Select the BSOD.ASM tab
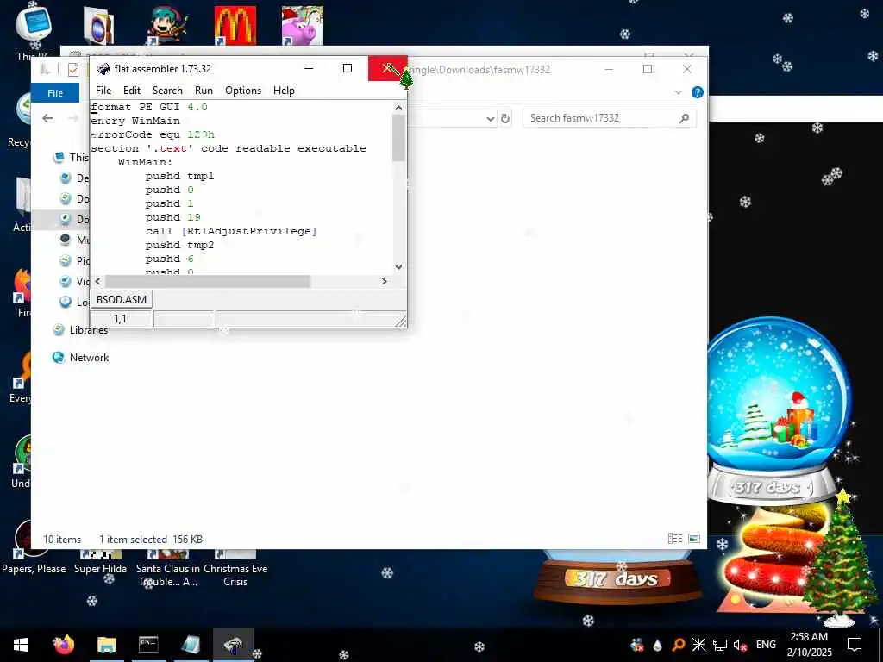Screen dimensions: 883x662 pyautogui.click(x=122, y=299)
